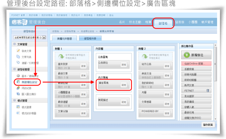Click the gear icon for 基本/進階設定

18,76
